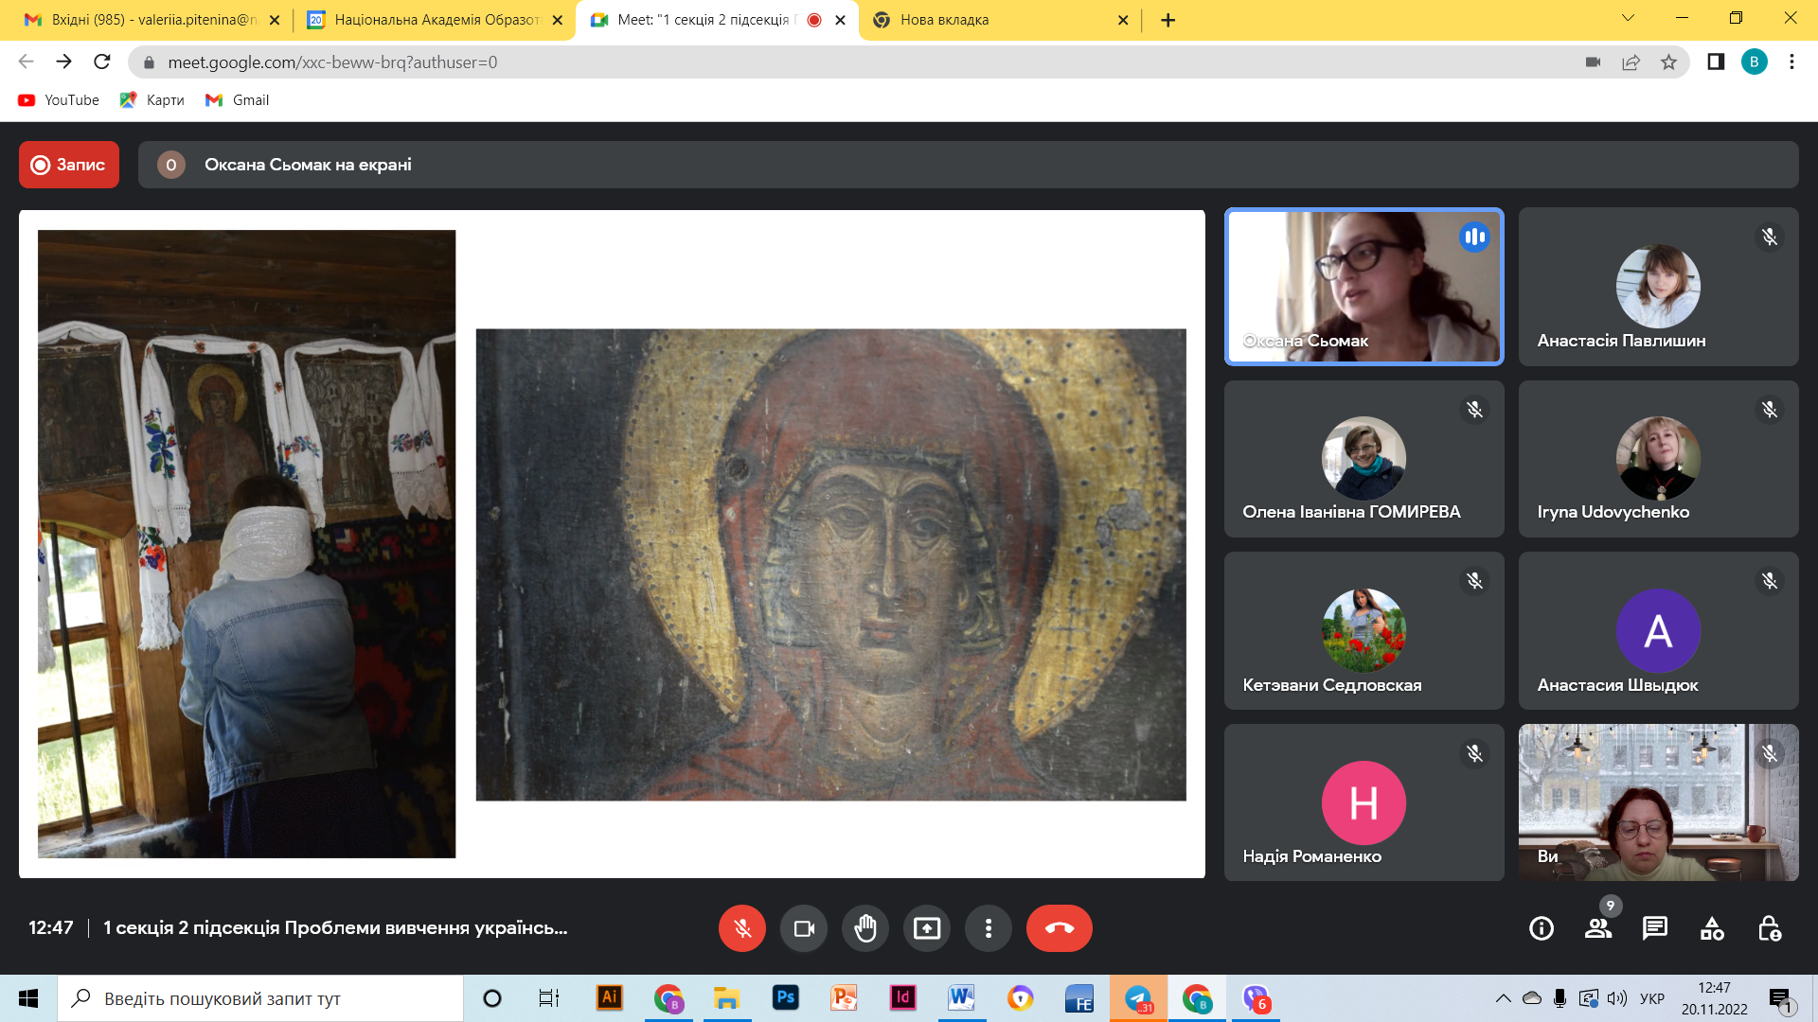Select Надія Романенко participant tile
The image size is (1818, 1022).
tap(1364, 803)
